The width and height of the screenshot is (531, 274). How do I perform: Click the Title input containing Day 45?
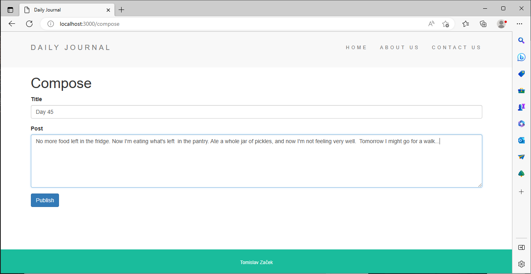point(256,112)
